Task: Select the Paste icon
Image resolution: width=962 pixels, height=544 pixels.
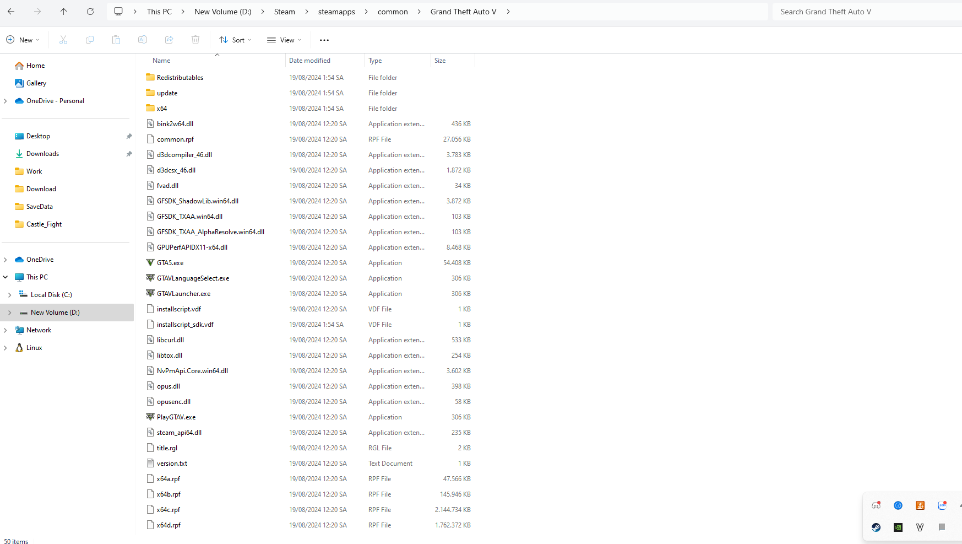Action: point(116,39)
